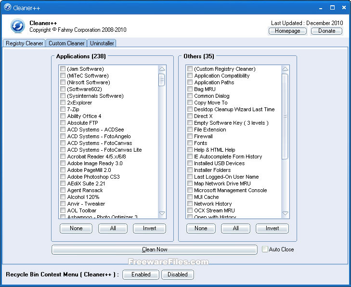Select Last Logged-On User Name entry
This screenshot has width=351, height=287.
226,177
